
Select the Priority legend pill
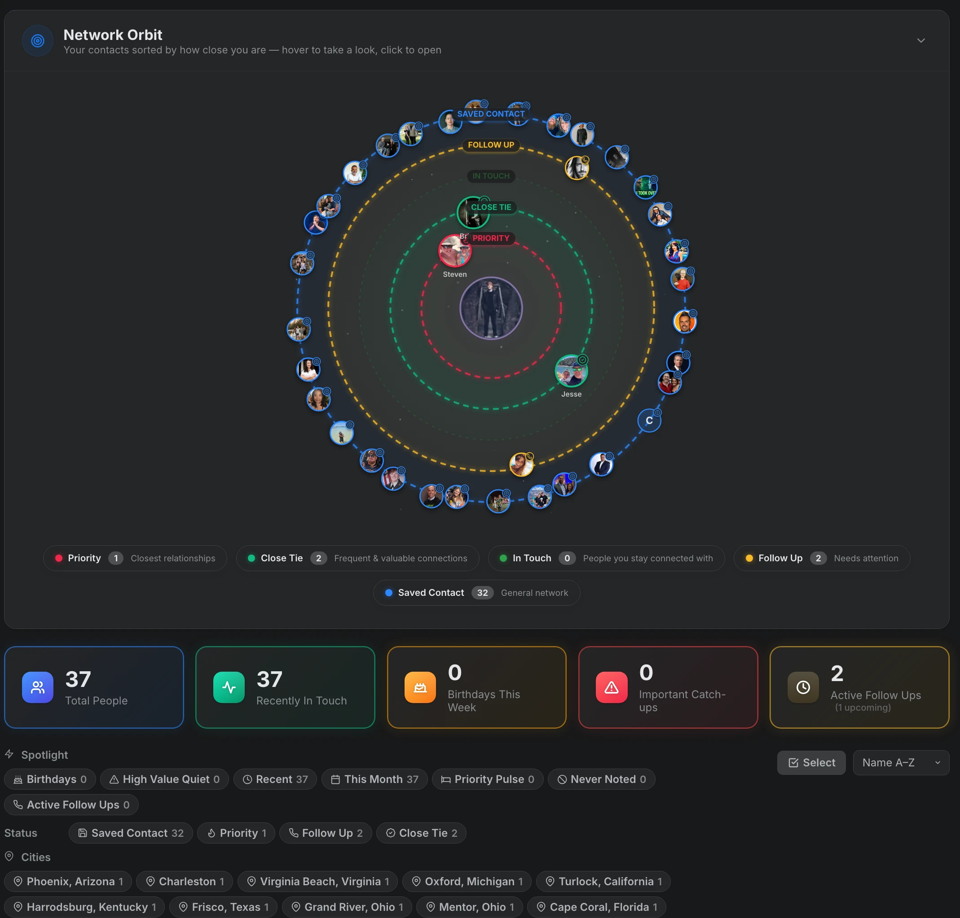[x=135, y=558]
